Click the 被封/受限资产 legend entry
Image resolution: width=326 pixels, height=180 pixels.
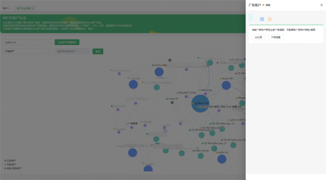(13, 168)
